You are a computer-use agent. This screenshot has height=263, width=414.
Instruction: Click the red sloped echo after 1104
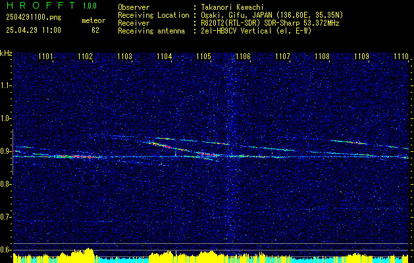pyautogui.click(x=167, y=147)
